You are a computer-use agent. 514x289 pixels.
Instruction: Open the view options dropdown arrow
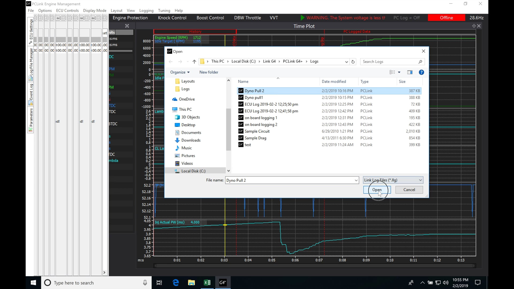(399, 72)
